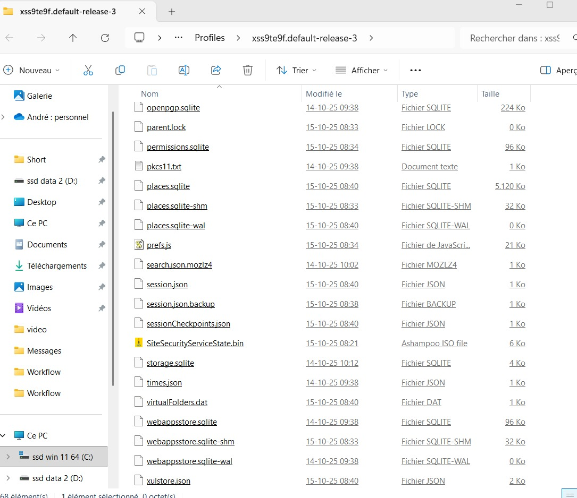Select Téléchargements in the sidebar
577x498 pixels.
click(x=56, y=266)
